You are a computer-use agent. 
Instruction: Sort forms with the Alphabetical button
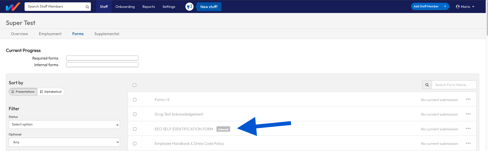[51, 92]
